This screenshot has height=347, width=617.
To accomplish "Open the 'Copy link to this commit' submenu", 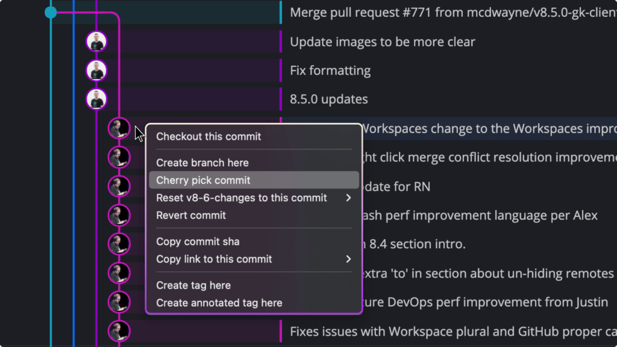I will pyautogui.click(x=348, y=259).
